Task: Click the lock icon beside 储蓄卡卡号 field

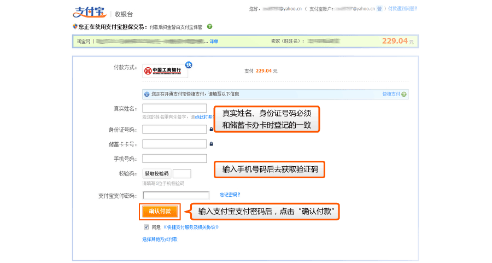Action: (211, 144)
